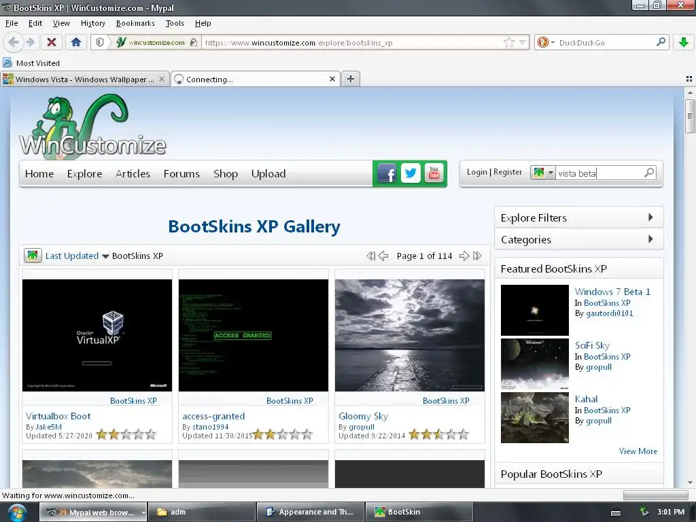Open the Edit menu
This screenshot has width=696, height=522.
35,23
